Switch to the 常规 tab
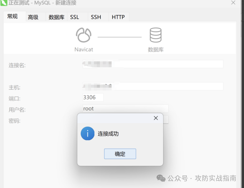 (x=15, y=17)
